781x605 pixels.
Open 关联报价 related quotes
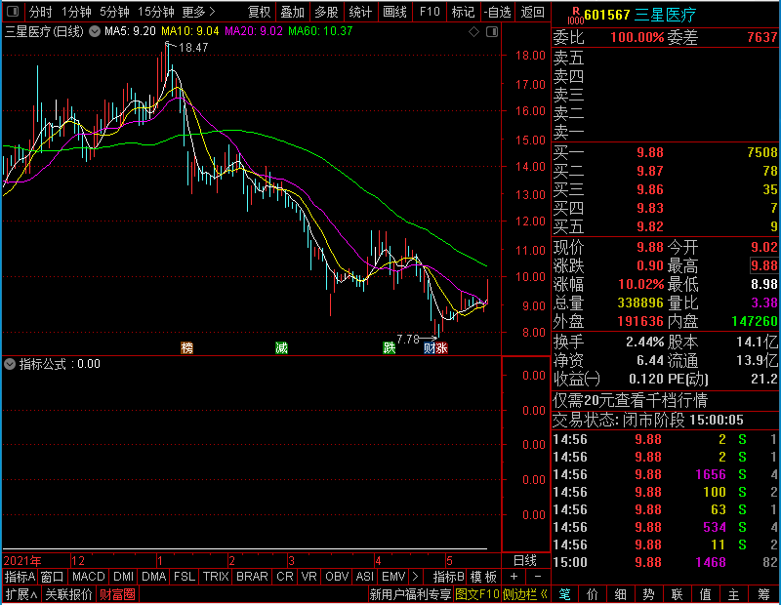[x=68, y=594]
